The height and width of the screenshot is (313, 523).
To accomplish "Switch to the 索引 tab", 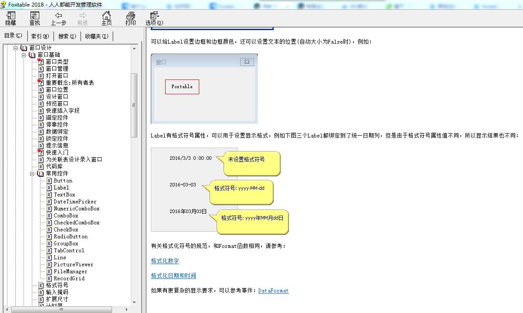I will 40,36.
